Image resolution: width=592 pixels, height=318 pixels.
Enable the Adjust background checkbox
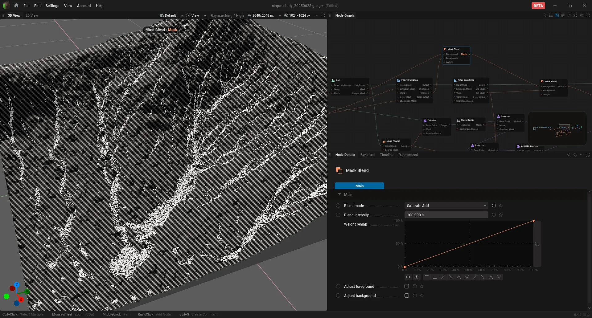click(x=407, y=296)
